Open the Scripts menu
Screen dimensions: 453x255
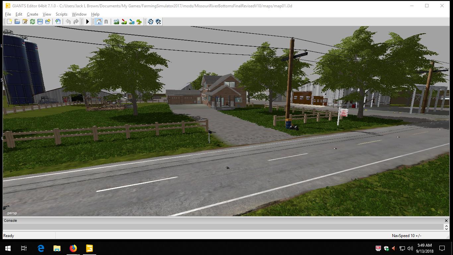click(61, 14)
